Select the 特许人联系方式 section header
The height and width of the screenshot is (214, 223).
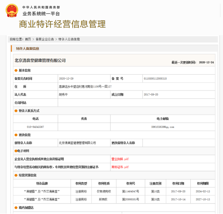29,111
